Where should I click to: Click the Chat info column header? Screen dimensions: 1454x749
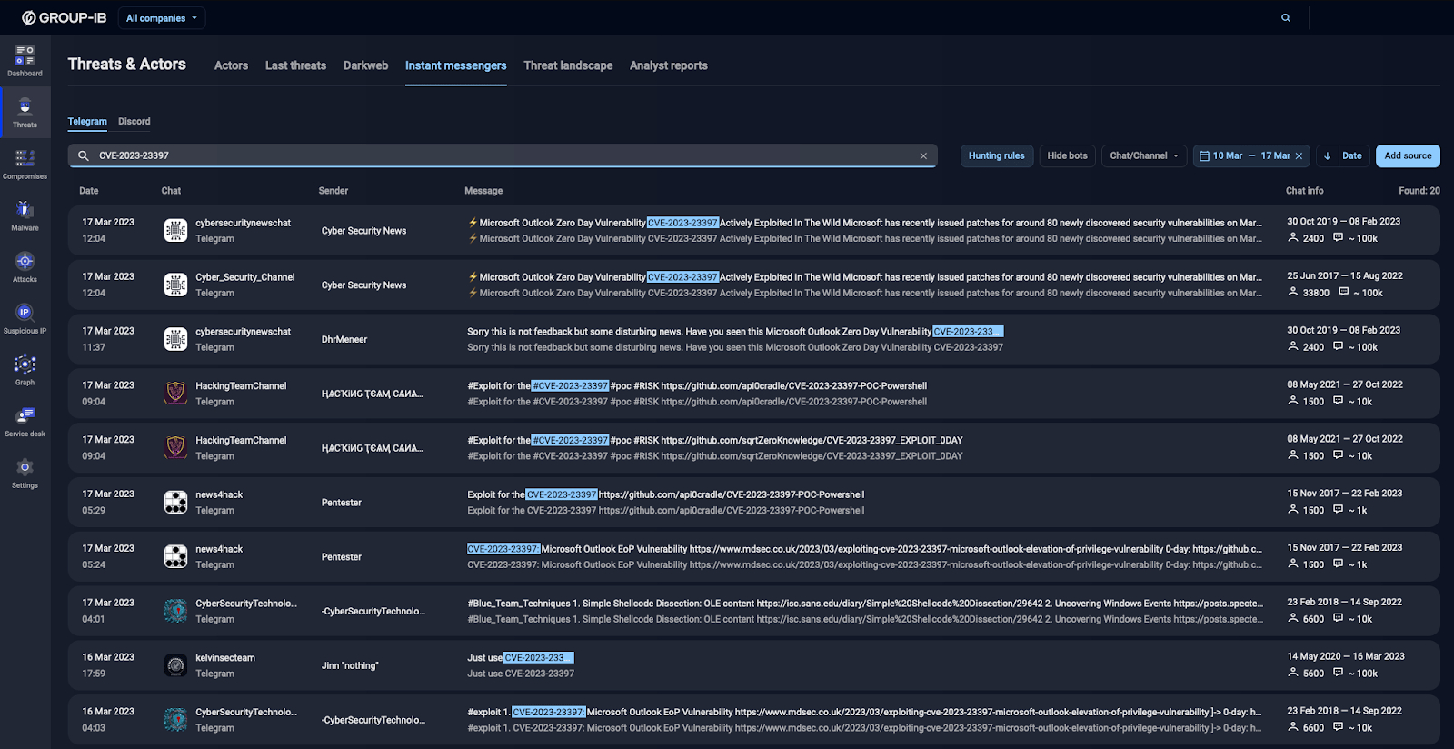pos(1304,191)
